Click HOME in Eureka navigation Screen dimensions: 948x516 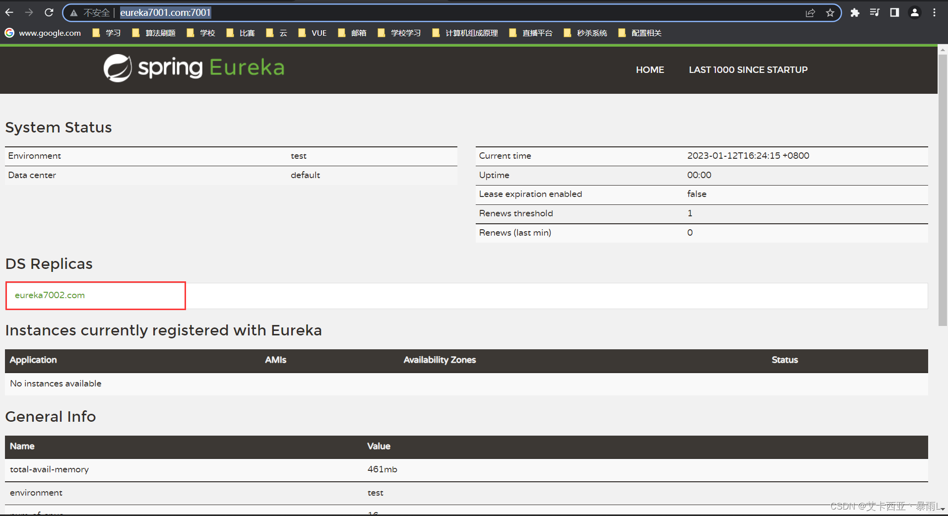pos(650,70)
